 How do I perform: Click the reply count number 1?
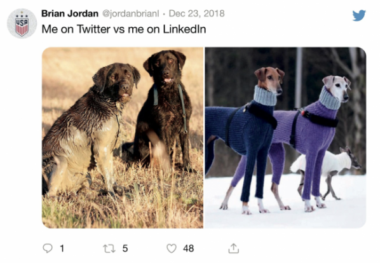pos(62,248)
